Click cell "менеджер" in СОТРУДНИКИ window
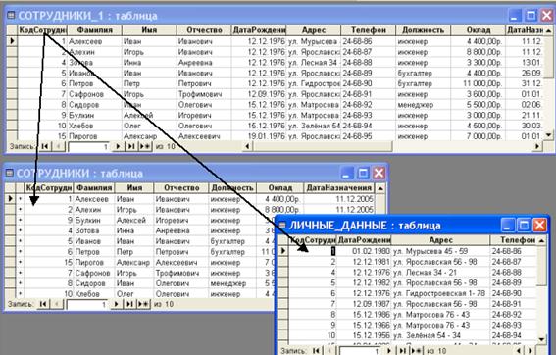556x355 pixels. (x=232, y=283)
